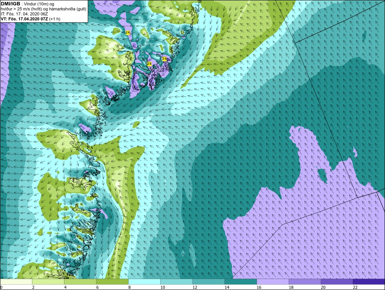Image resolution: width=385 pixels, height=290 pixels.
Task: Select the 'IT: Fös. 17. 04. 2020 06Z' line
Action: (24, 14)
